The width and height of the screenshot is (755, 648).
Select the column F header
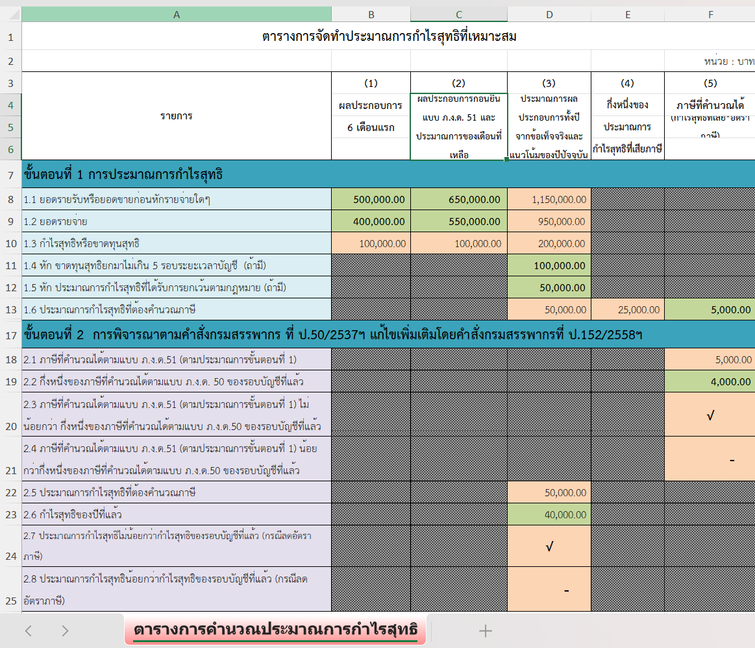[x=710, y=14]
